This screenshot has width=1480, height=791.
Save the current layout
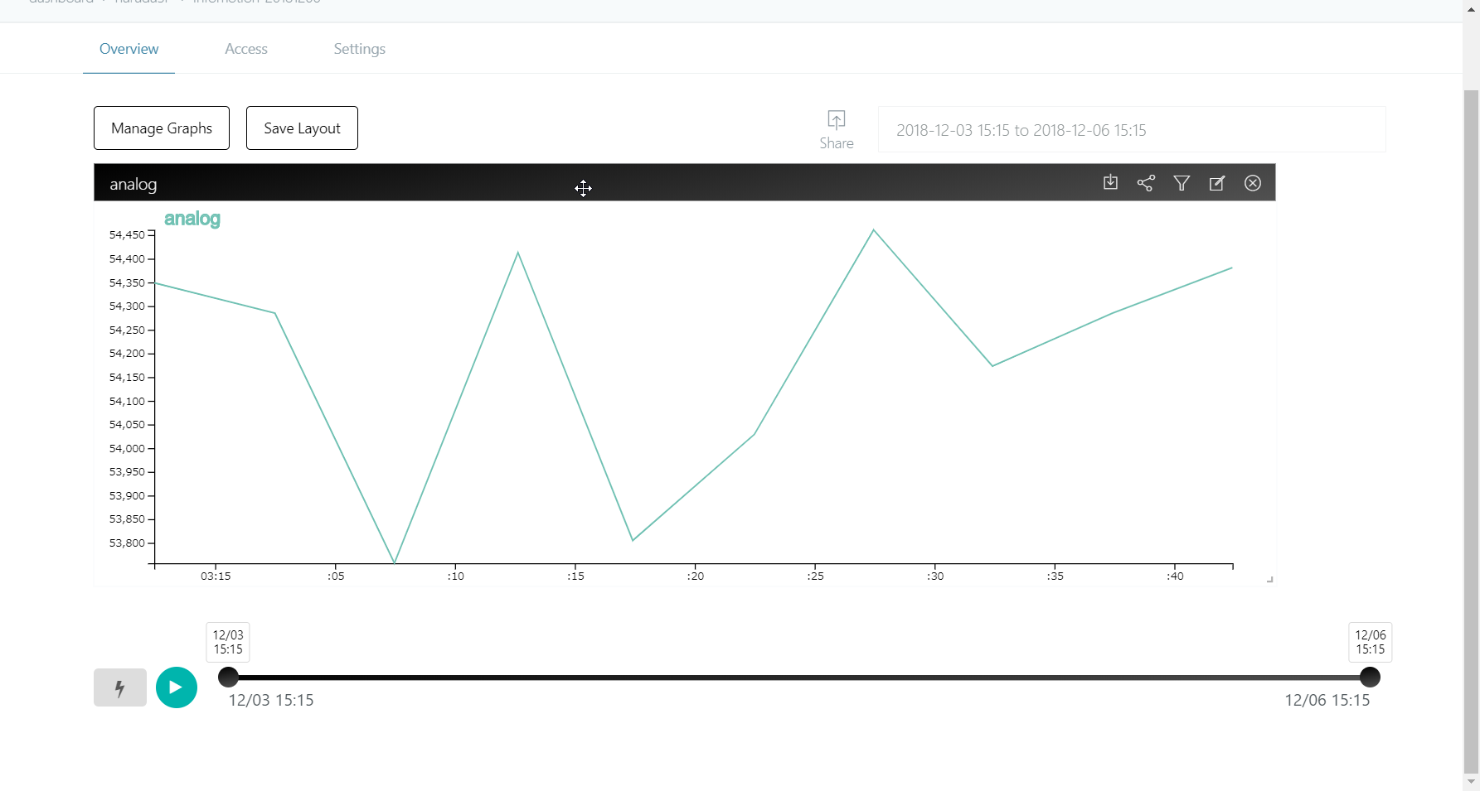point(301,128)
